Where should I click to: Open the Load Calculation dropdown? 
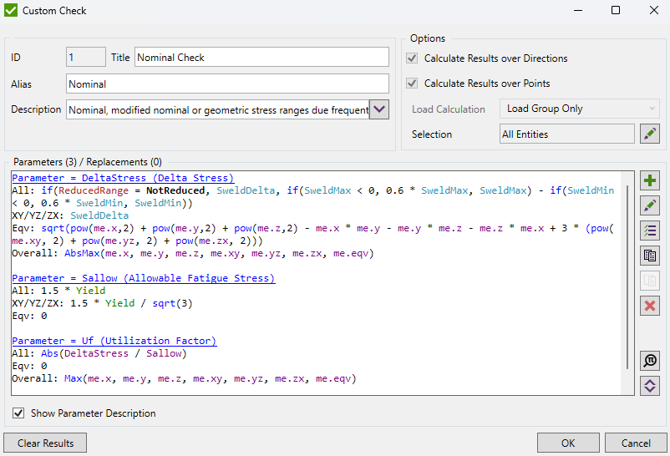tap(579, 109)
